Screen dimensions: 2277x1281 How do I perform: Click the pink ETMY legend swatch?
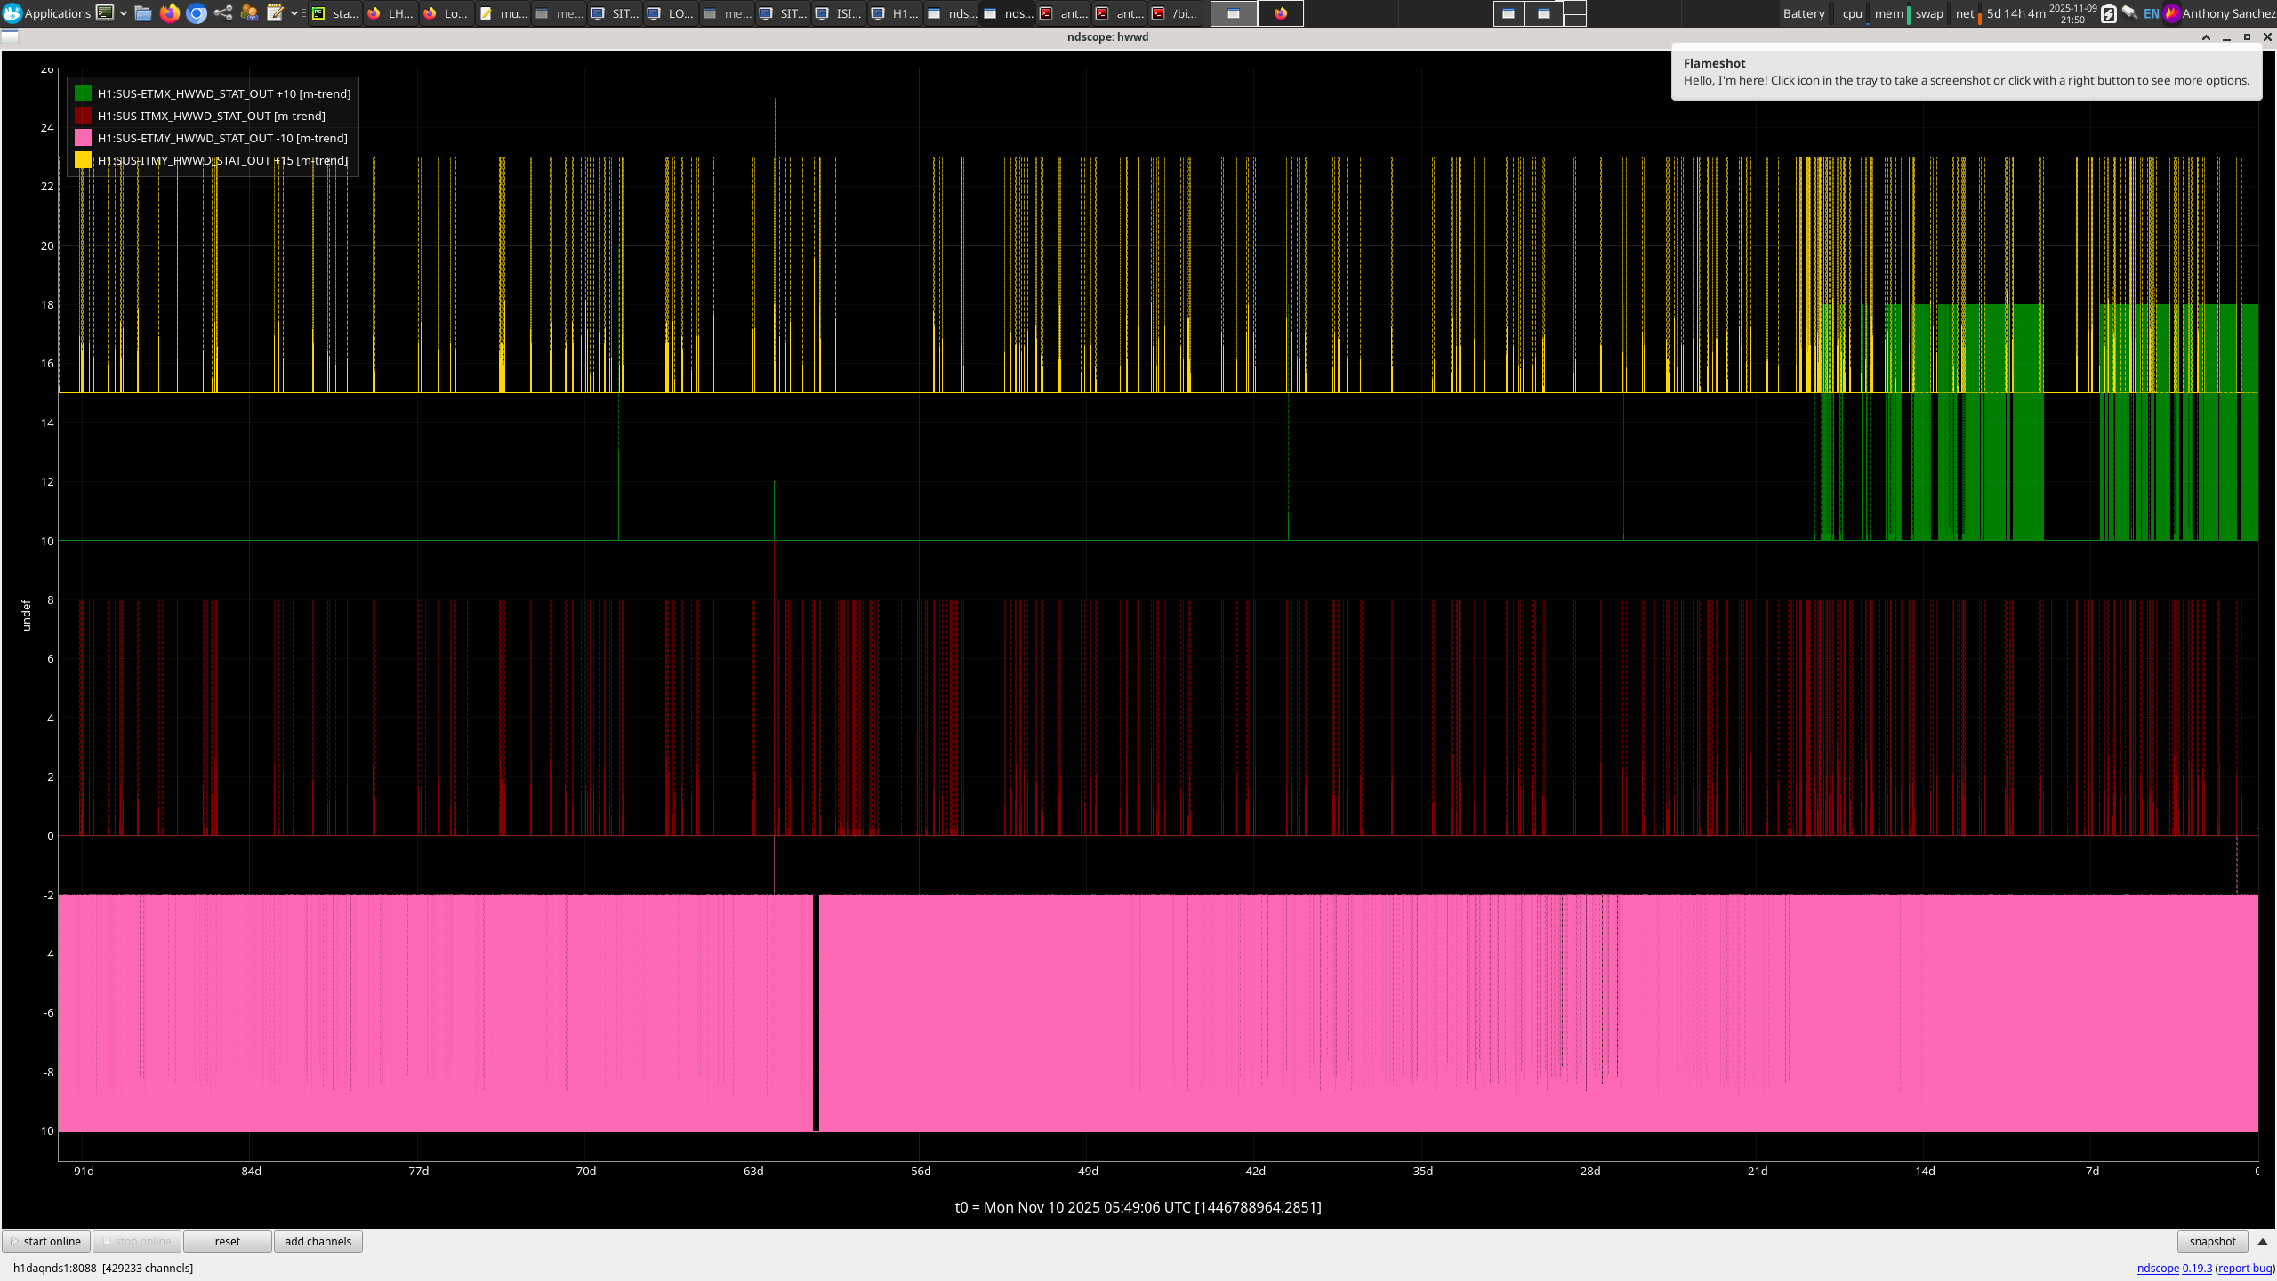pos(83,138)
